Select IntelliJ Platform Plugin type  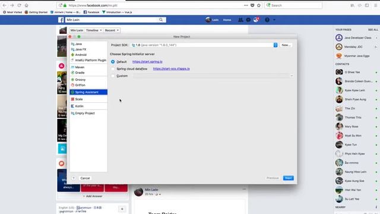88,60
